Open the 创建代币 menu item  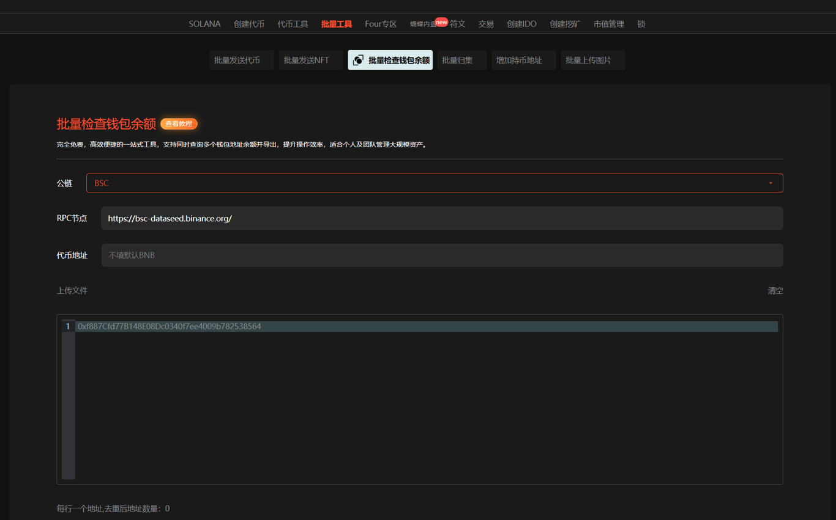tap(249, 24)
